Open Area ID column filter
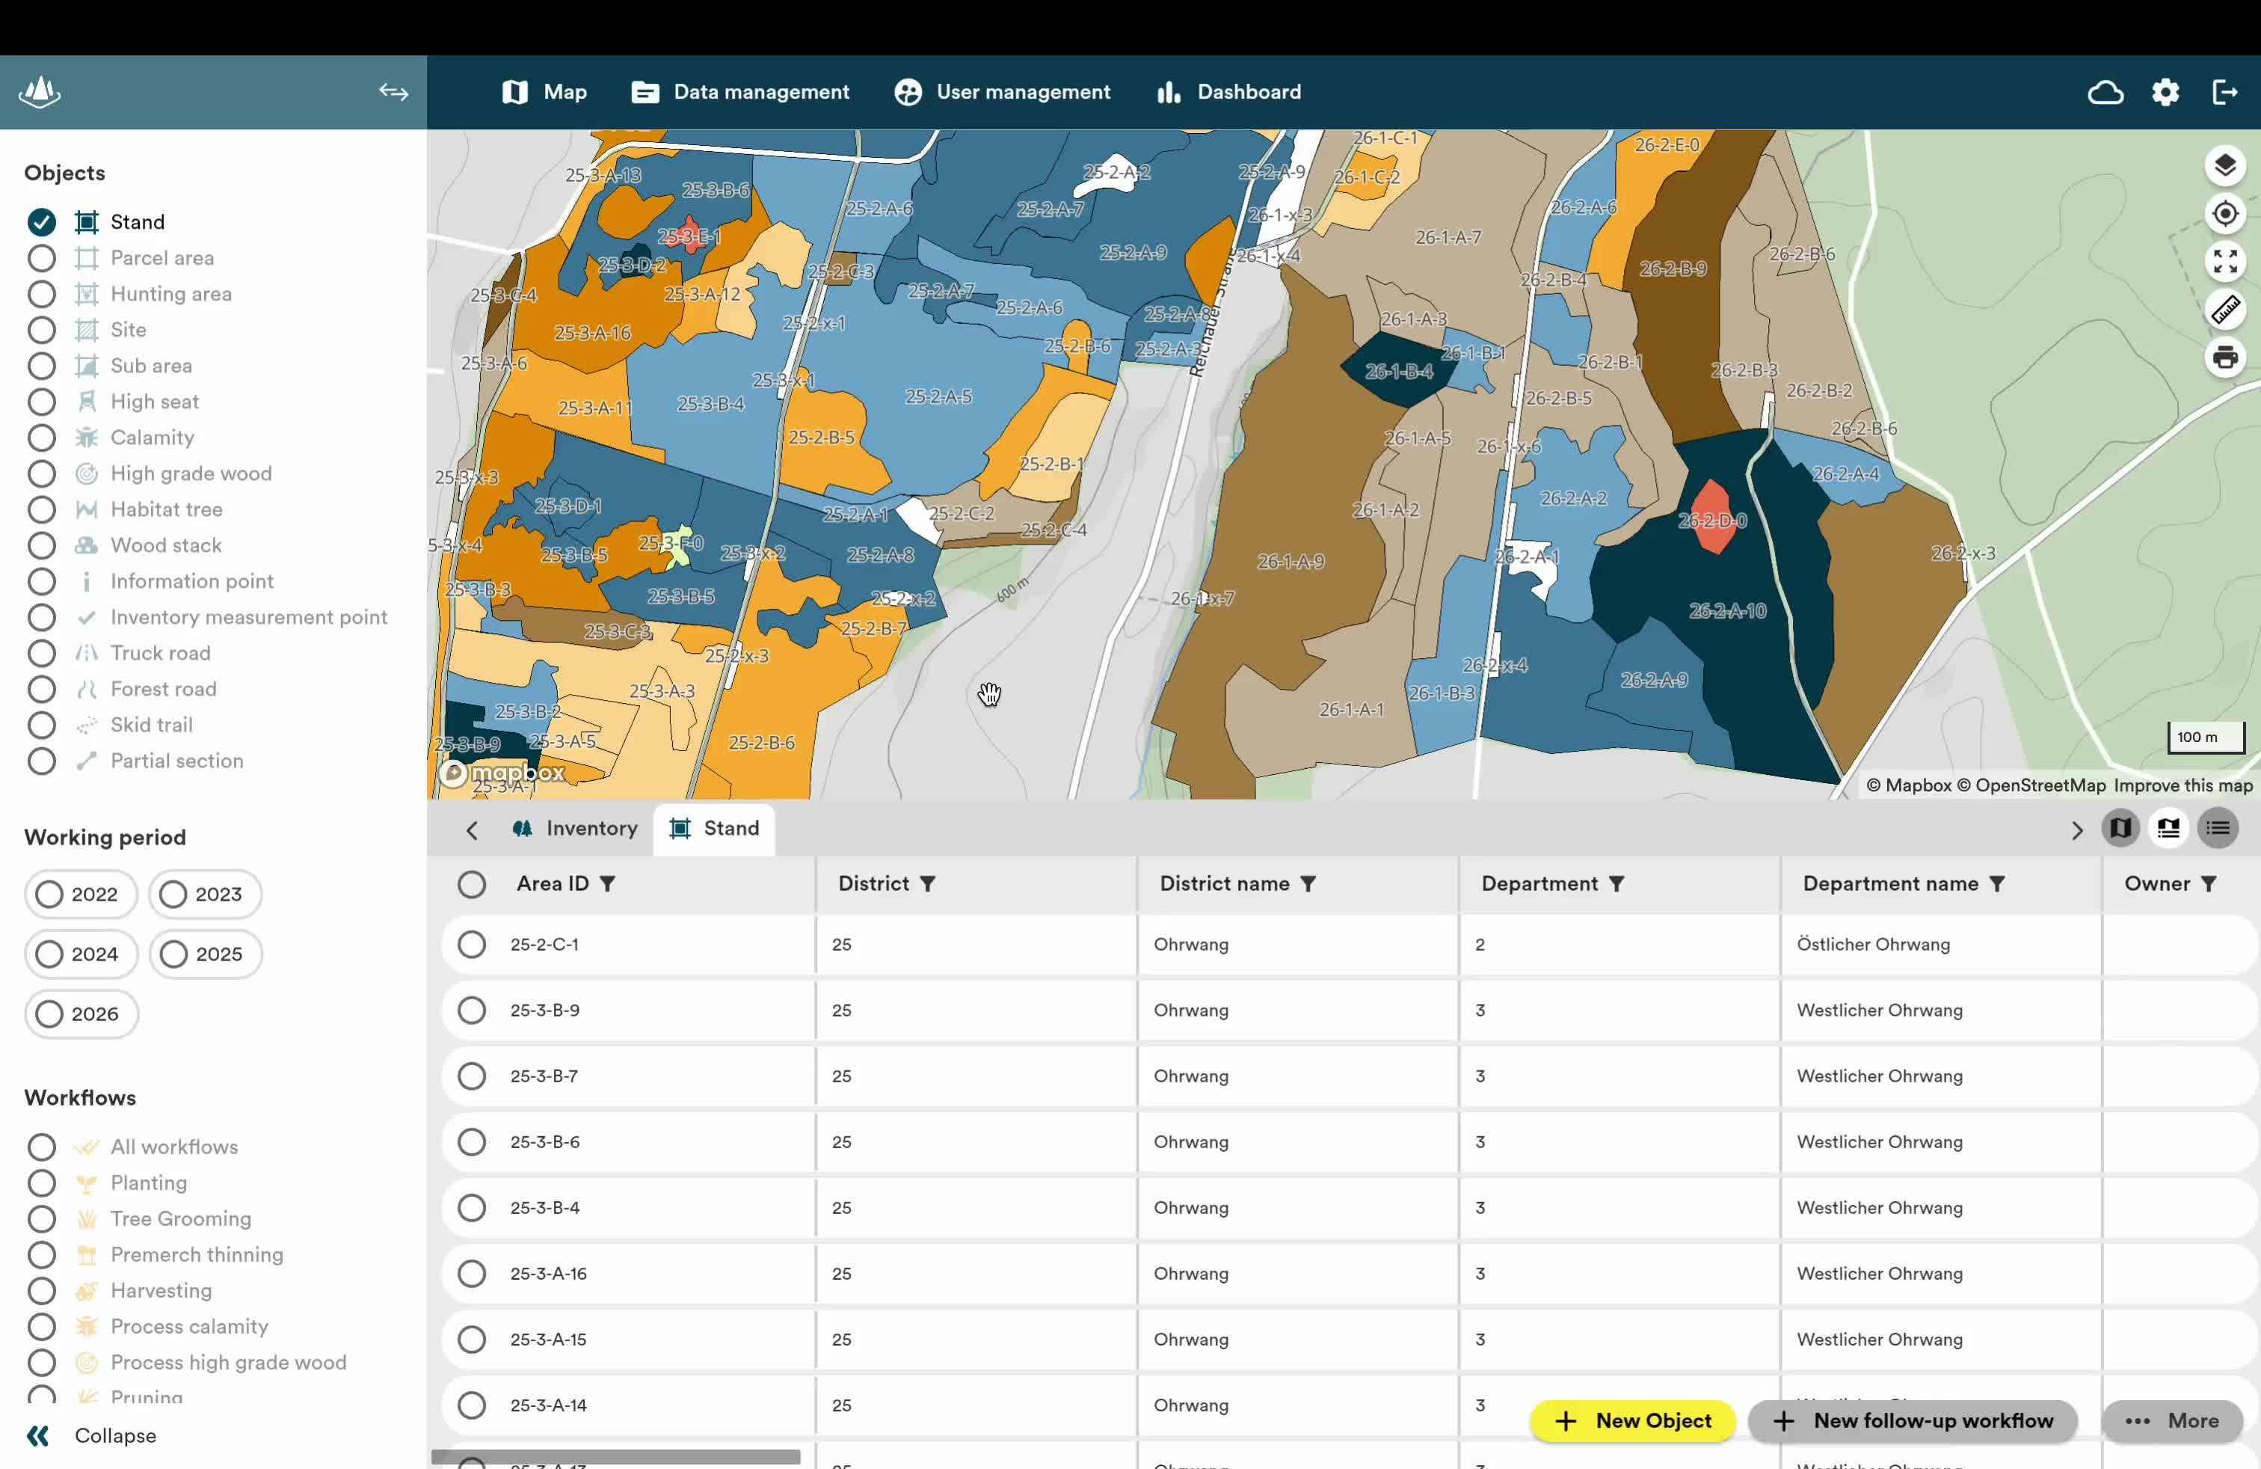The height and width of the screenshot is (1469, 2261). 607,883
